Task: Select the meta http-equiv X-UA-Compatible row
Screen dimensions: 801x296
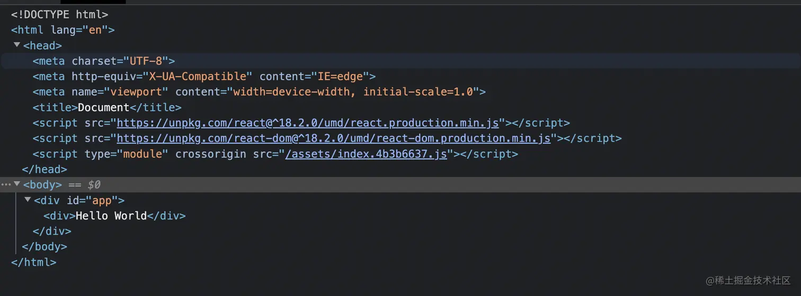Action: click(204, 76)
